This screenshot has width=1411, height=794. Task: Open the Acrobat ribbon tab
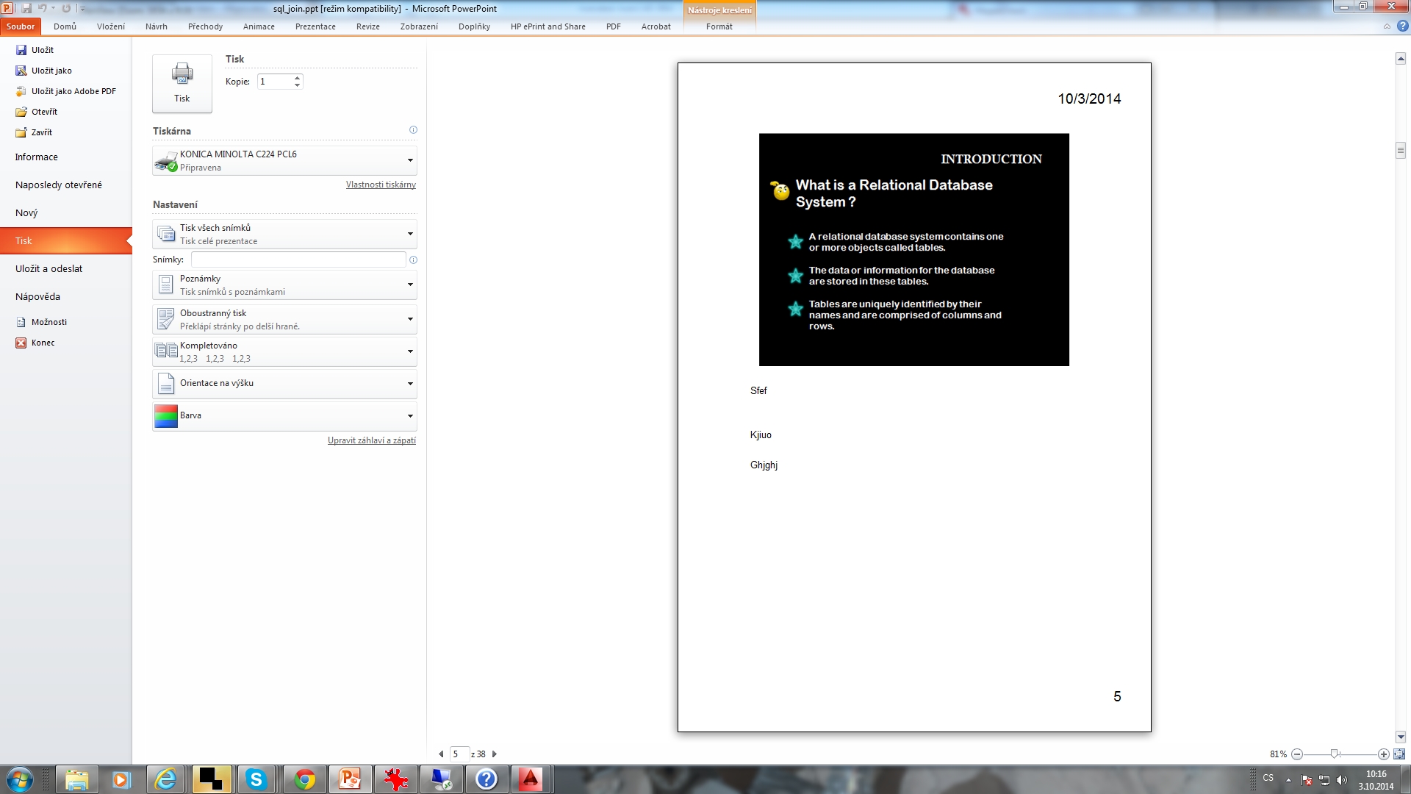tap(656, 26)
